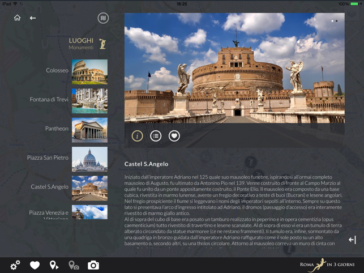Open the Pantheon label

click(57, 129)
